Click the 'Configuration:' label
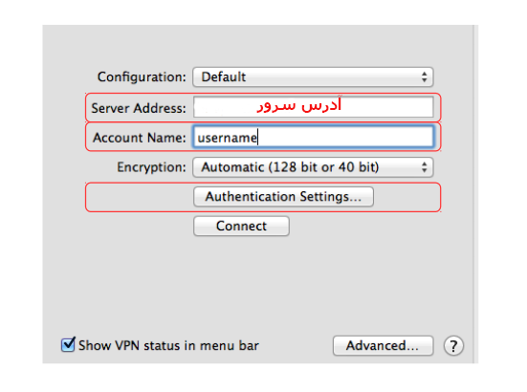The width and height of the screenshot is (527, 392). point(142,77)
